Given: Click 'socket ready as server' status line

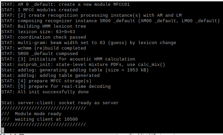Looking at the screenshot, I should tap(60, 103).
